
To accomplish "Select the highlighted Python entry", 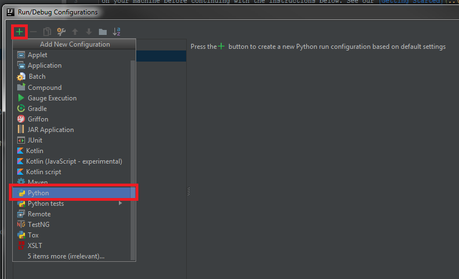I will [72, 193].
